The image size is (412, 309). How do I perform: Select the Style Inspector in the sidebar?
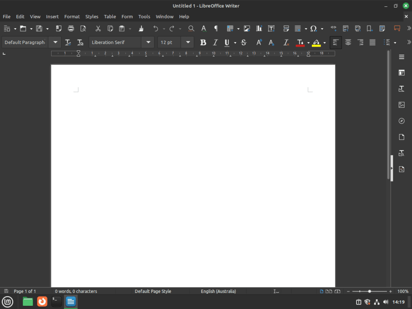click(x=402, y=153)
